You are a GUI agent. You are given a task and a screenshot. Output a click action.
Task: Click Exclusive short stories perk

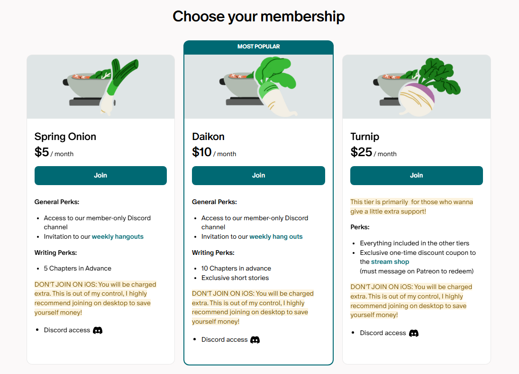coord(235,278)
